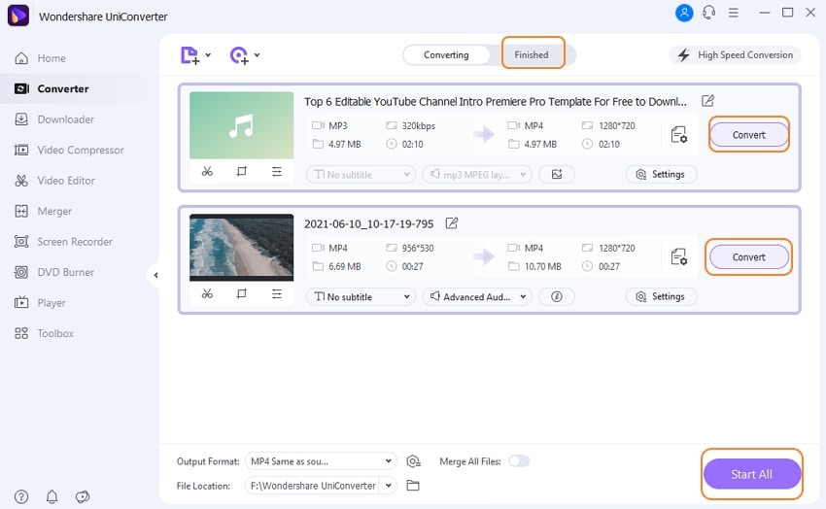Crop the MP3 file

click(241, 172)
